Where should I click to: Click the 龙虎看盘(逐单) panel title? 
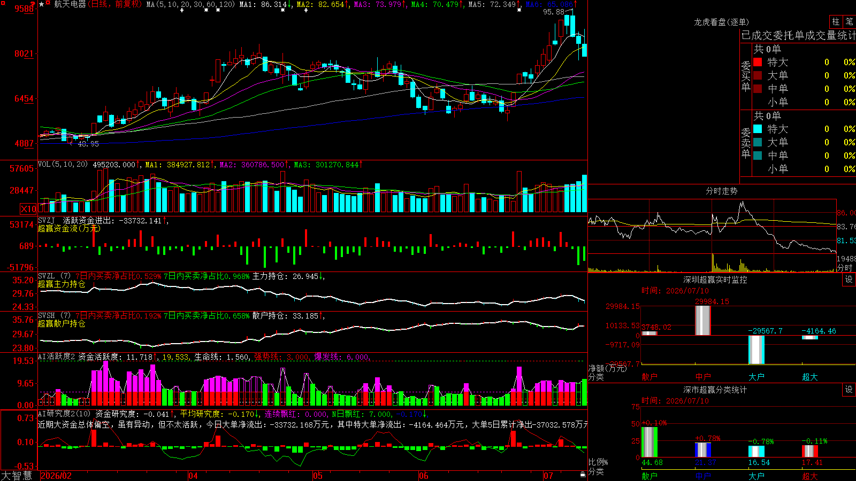721,22
